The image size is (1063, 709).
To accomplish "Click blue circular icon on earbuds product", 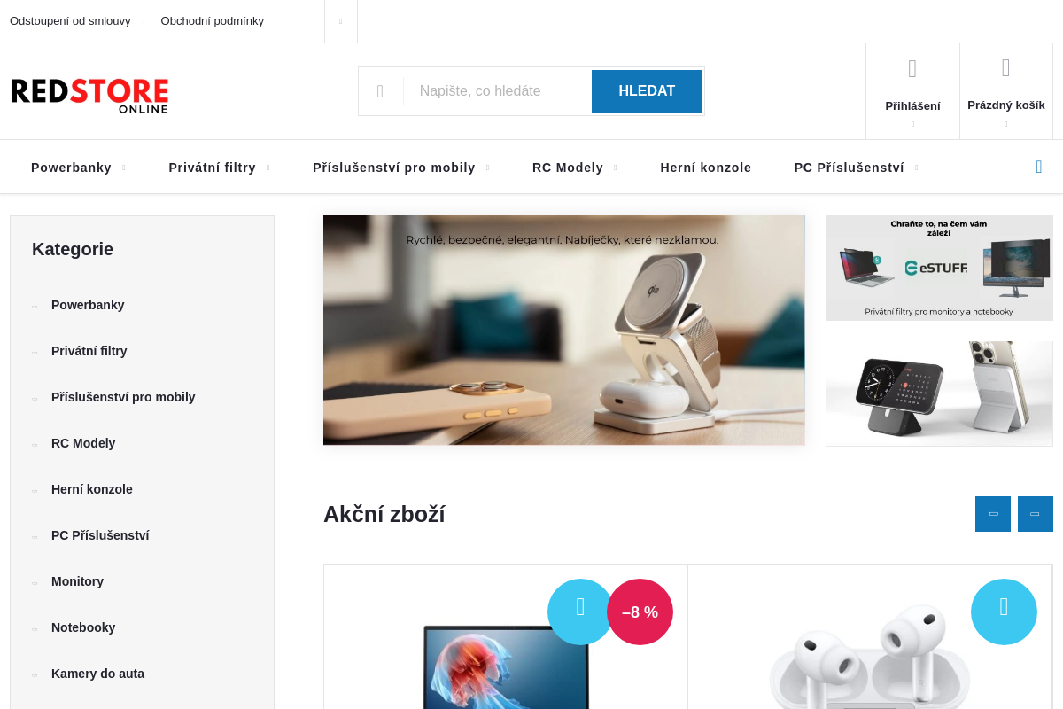I will [1004, 612].
